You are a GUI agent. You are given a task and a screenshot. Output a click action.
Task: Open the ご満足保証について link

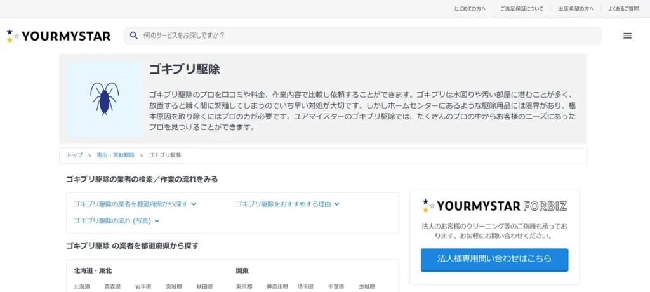[521, 9]
